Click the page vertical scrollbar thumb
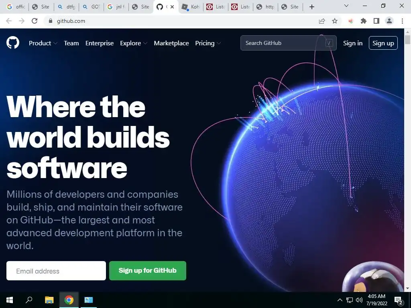Screen dimensions: 411x308 tap(407, 39)
